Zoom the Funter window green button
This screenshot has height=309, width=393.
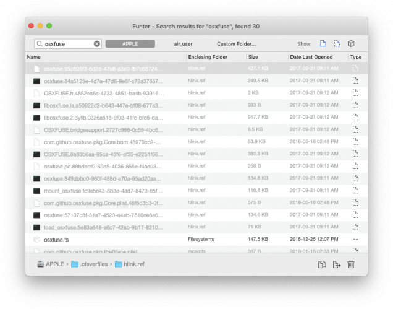[x=49, y=26]
